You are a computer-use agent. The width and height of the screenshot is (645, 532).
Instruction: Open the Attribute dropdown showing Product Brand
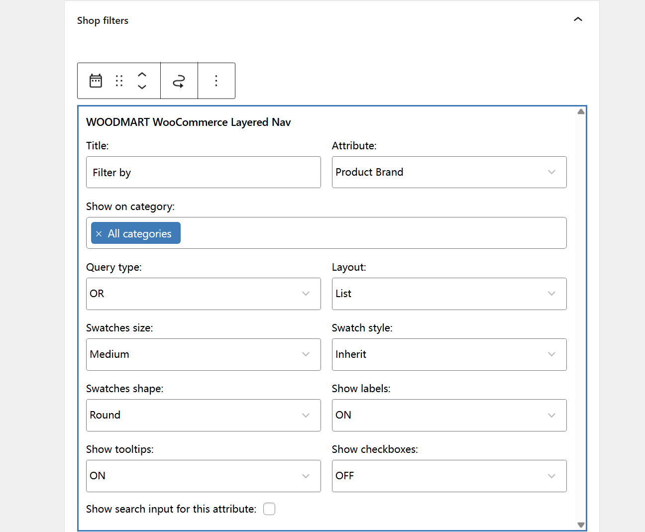(449, 172)
